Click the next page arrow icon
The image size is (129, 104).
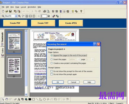point(49,16)
